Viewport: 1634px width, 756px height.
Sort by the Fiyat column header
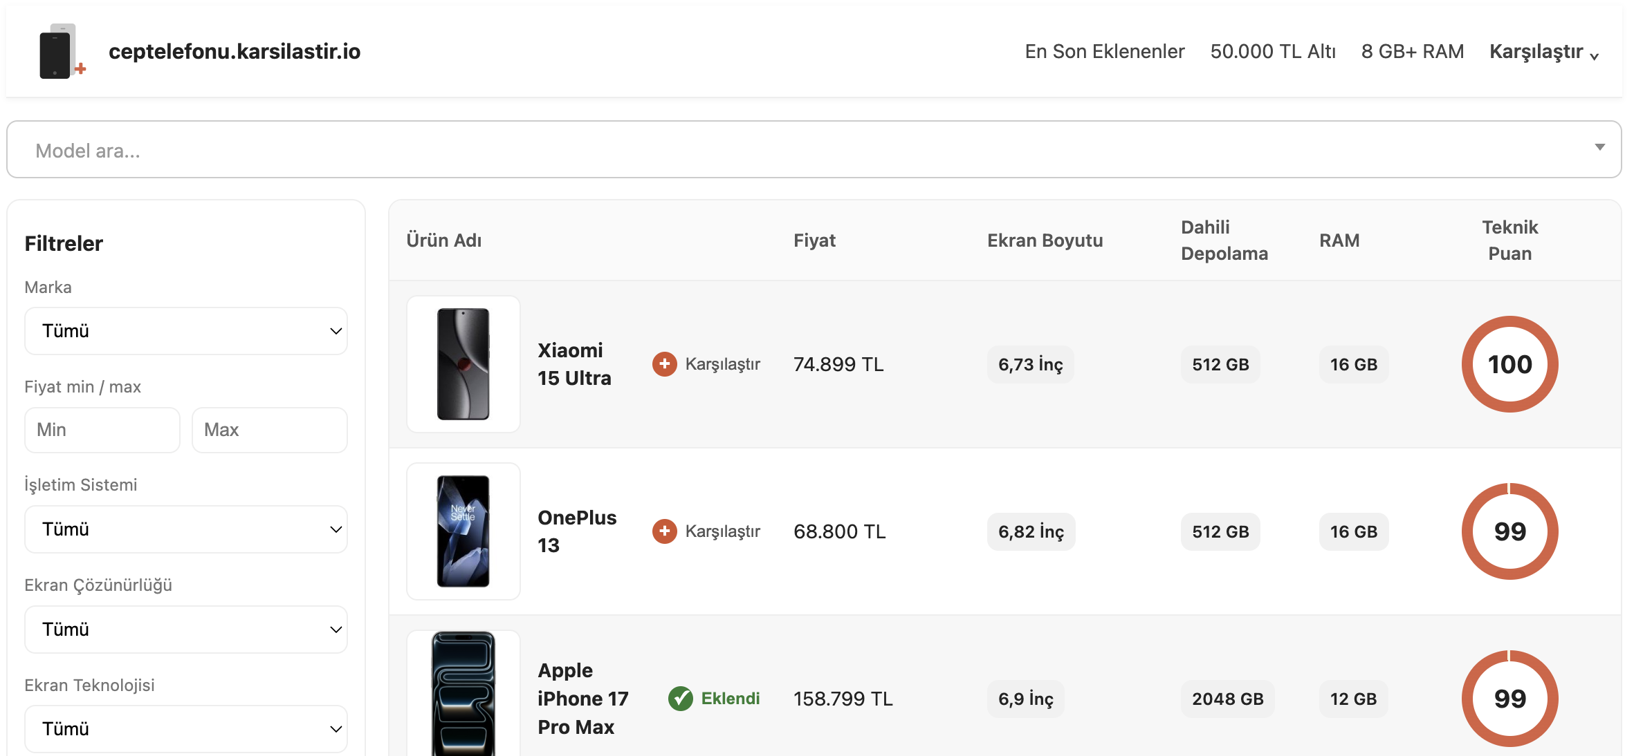pos(814,240)
